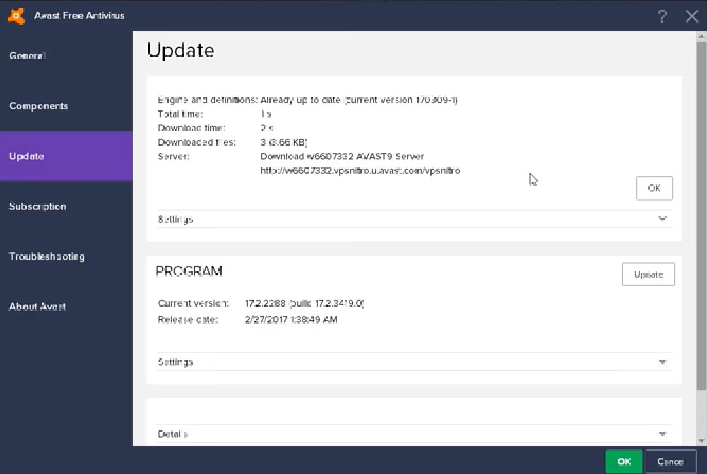Click the 'Download time:' label

(191, 128)
